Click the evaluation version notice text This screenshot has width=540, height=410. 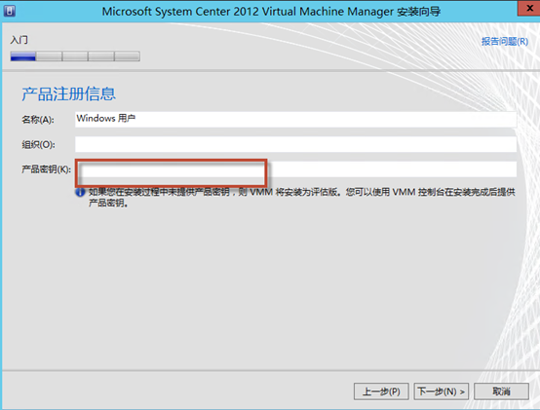point(302,198)
